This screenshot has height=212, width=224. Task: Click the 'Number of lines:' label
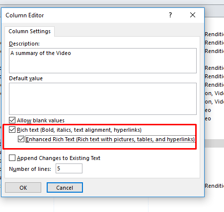30,169
